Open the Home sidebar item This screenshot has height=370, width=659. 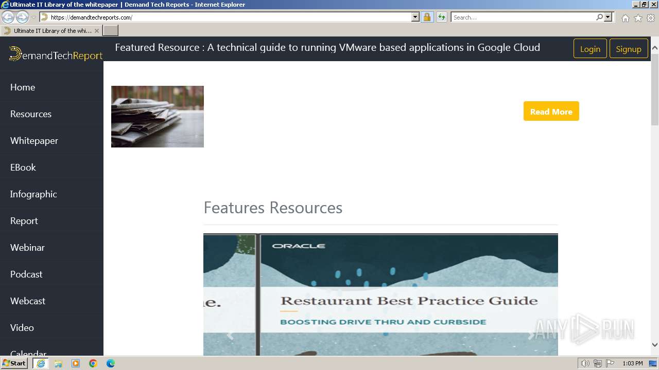tap(23, 87)
